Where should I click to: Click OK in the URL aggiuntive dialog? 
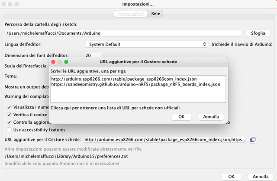[x=182, y=117]
